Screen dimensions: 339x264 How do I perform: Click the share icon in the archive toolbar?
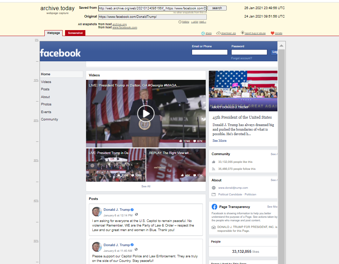coord(203,33)
